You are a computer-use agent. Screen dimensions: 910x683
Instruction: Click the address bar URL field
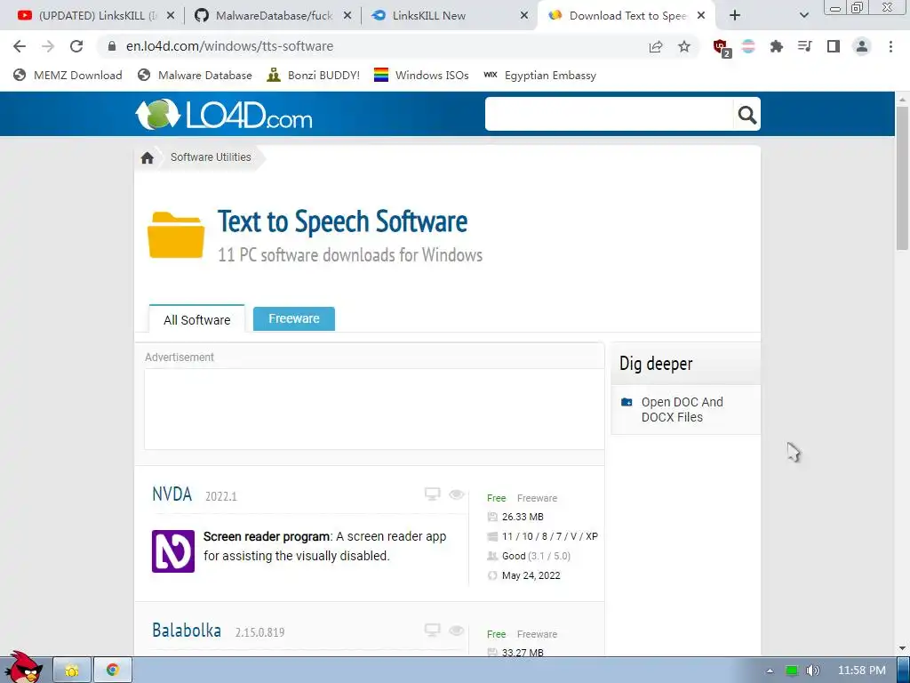(x=371, y=46)
